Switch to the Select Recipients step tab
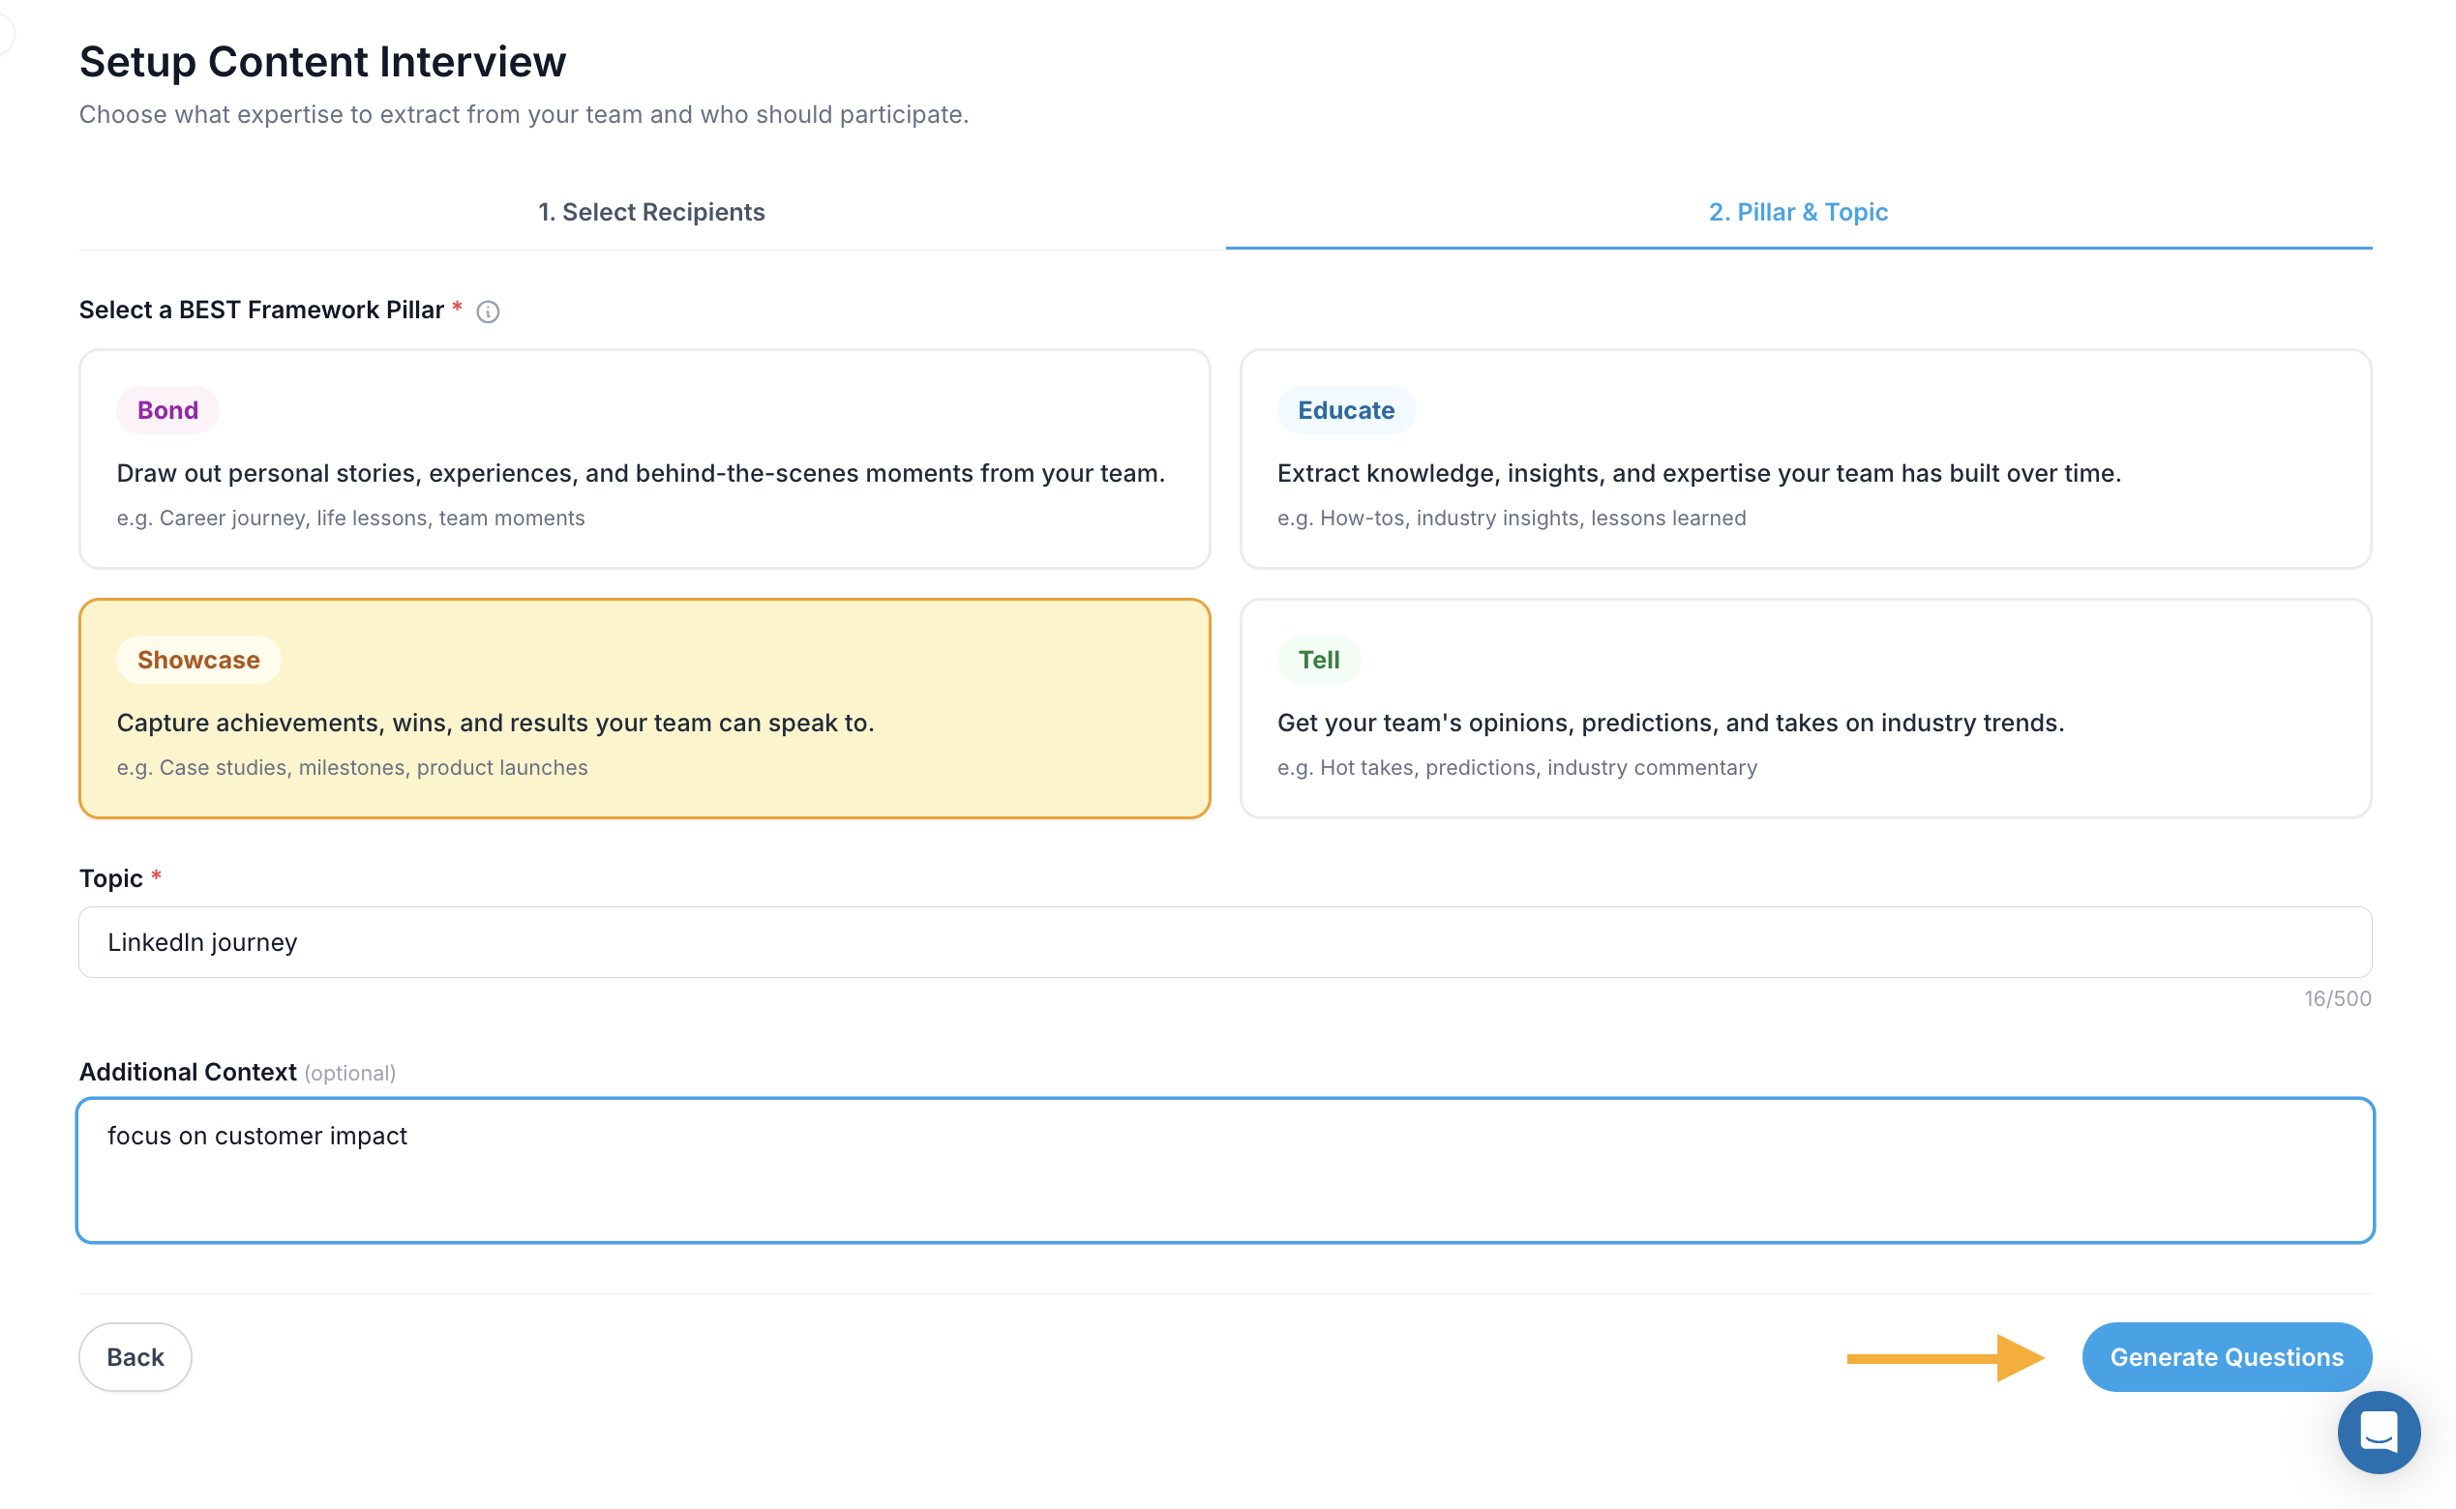2456x1509 pixels. pos(651,212)
